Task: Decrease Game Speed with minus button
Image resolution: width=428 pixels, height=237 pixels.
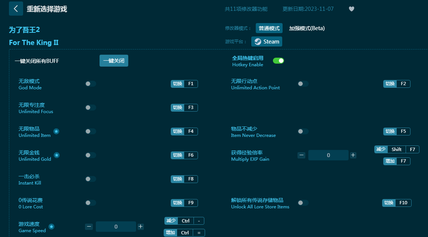Action: coord(89,227)
